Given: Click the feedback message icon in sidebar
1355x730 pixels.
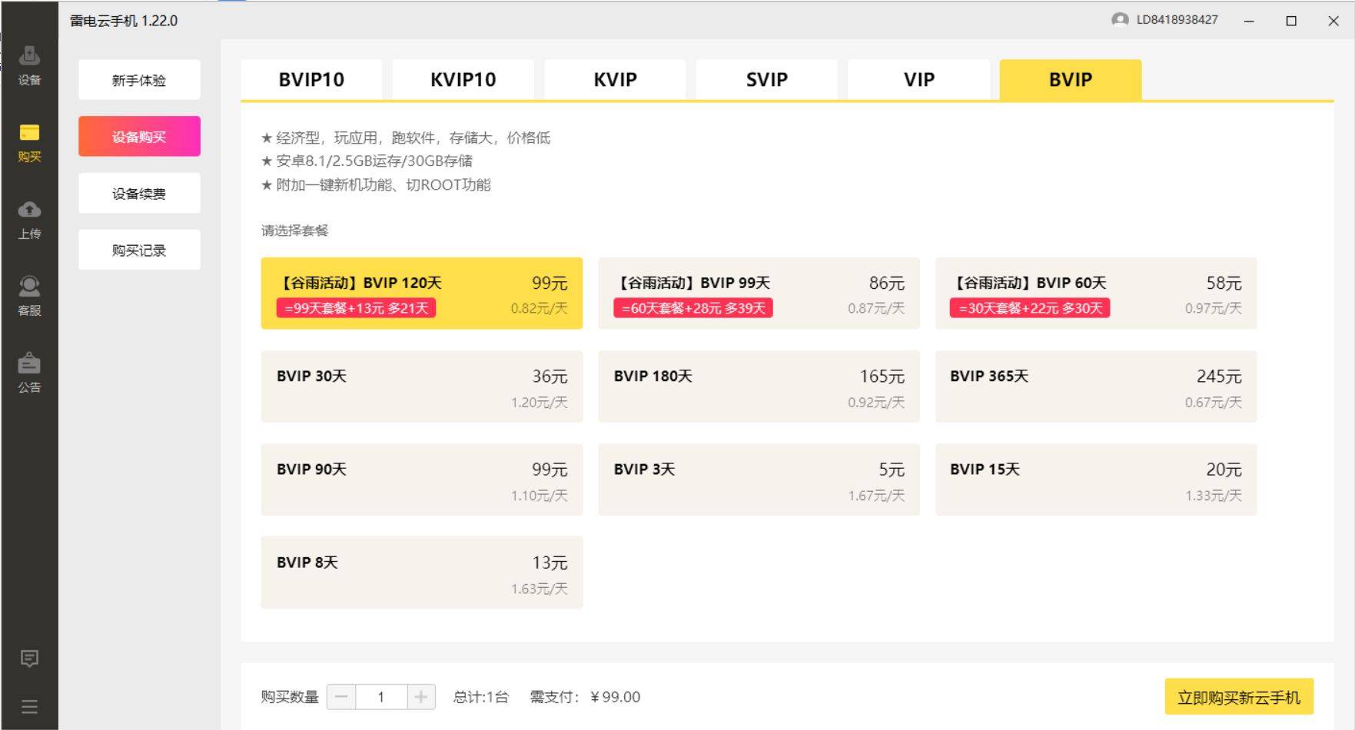Looking at the screenshot, I should click(x=29, y=659).
